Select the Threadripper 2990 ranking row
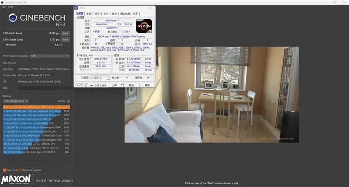The height and width of the screenshot is (187, 349). coord(37,128)
